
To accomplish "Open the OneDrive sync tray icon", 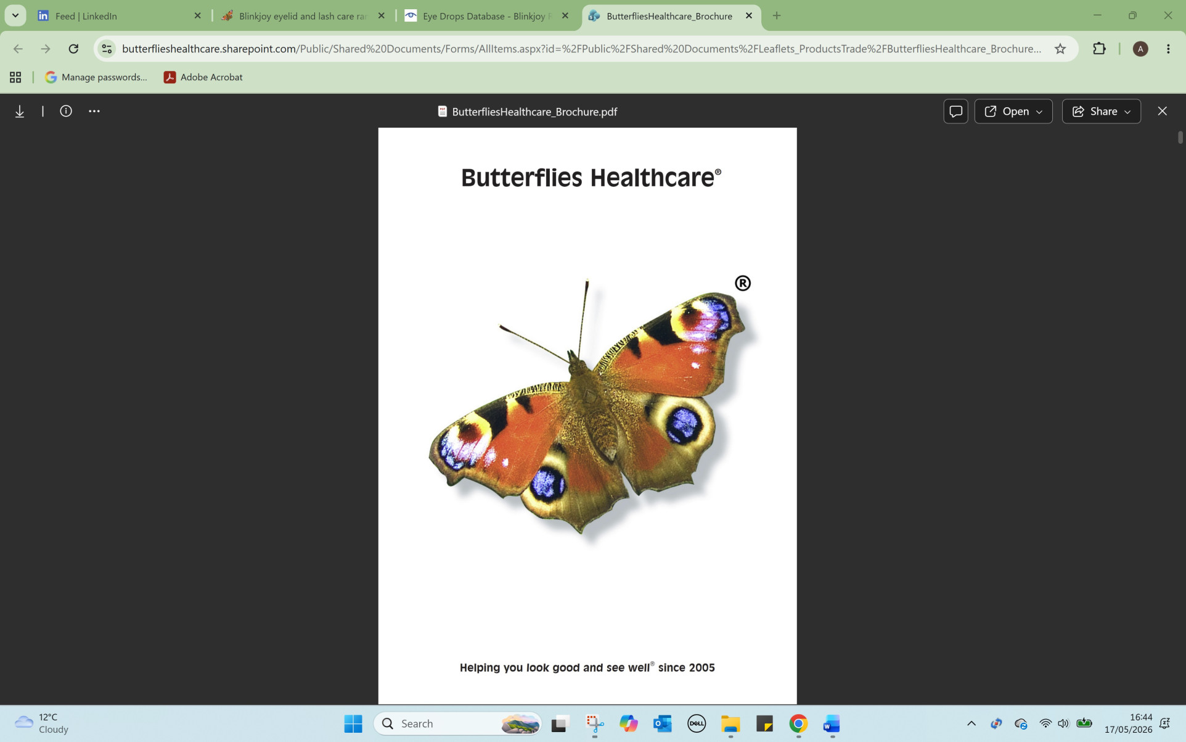I will (x=1021, y=723).
